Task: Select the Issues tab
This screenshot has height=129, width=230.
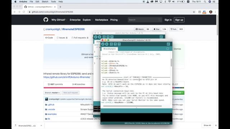Action: tap(62, 38)
